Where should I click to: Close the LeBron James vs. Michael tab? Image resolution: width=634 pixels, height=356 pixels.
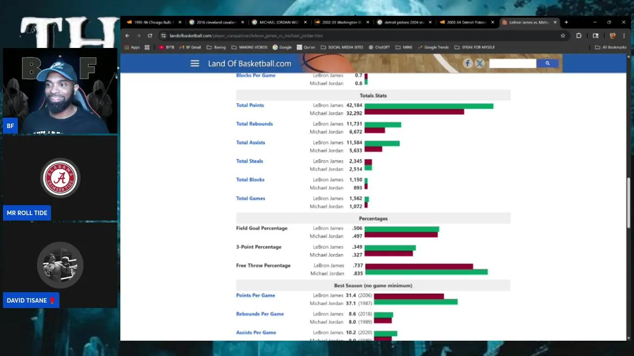coord(555,22)
